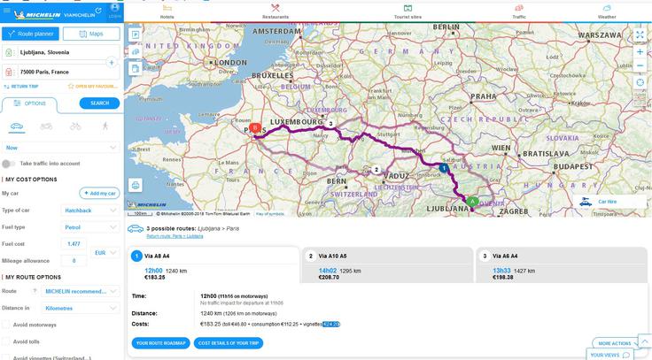Open the hamburger menu icon
This screenshot has width=652, height=360.
(x=8, y=11)
